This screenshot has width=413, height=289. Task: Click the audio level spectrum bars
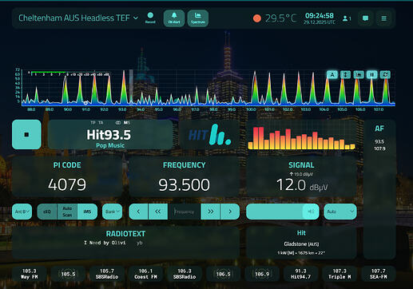coord(301,138)
